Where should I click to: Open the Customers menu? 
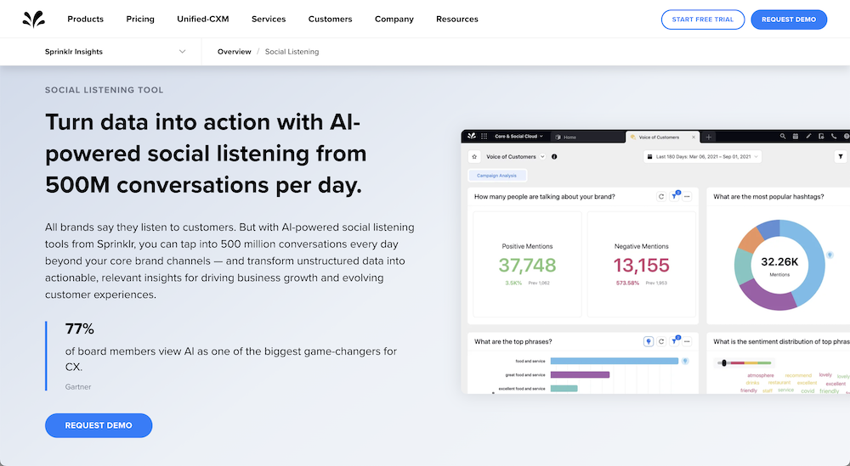coord(330,19)
